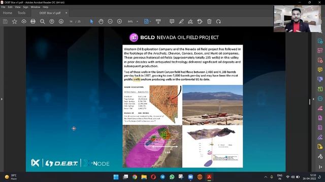The height and width of the screenshot is (182, 325).
Task: Select the Highlight text pen tool
Action: point(181,21)
